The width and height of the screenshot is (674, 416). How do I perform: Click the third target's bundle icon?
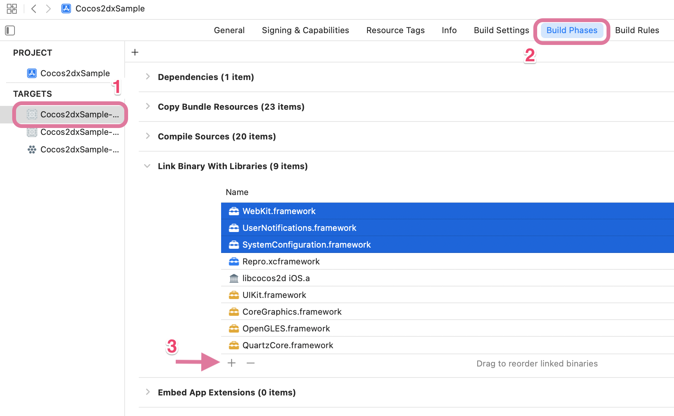pyautogui.click(x=32, y=150)
